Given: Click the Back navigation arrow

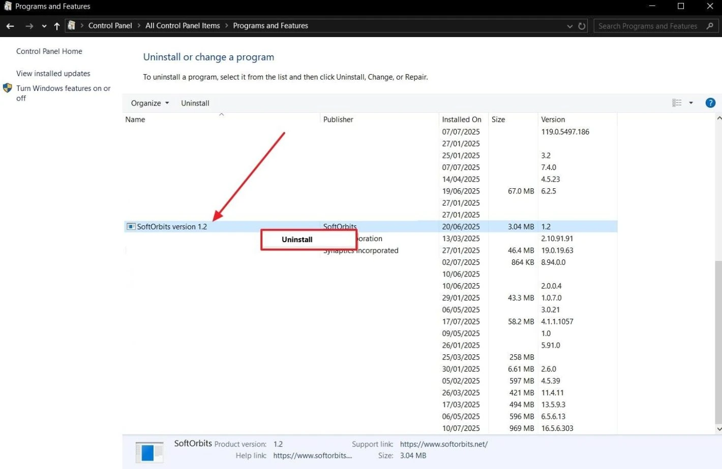Looking at the screenshot, I should click(10, 26).
